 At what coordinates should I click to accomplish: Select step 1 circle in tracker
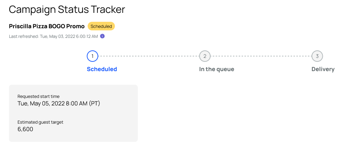click(92, 56)
